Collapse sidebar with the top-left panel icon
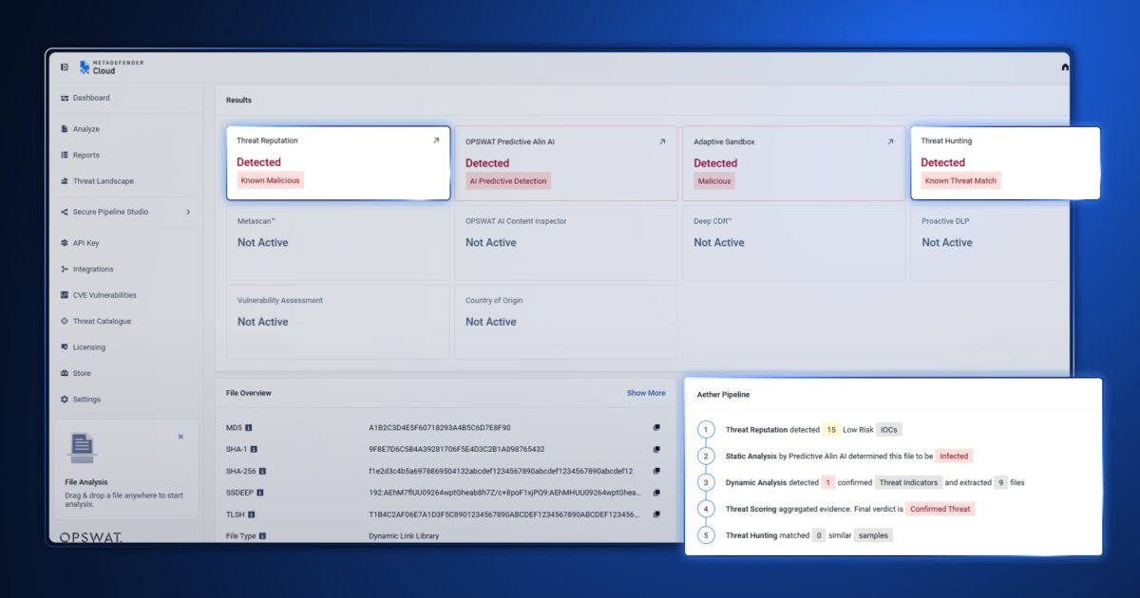The image size is (1140, 598). (65, 67)
